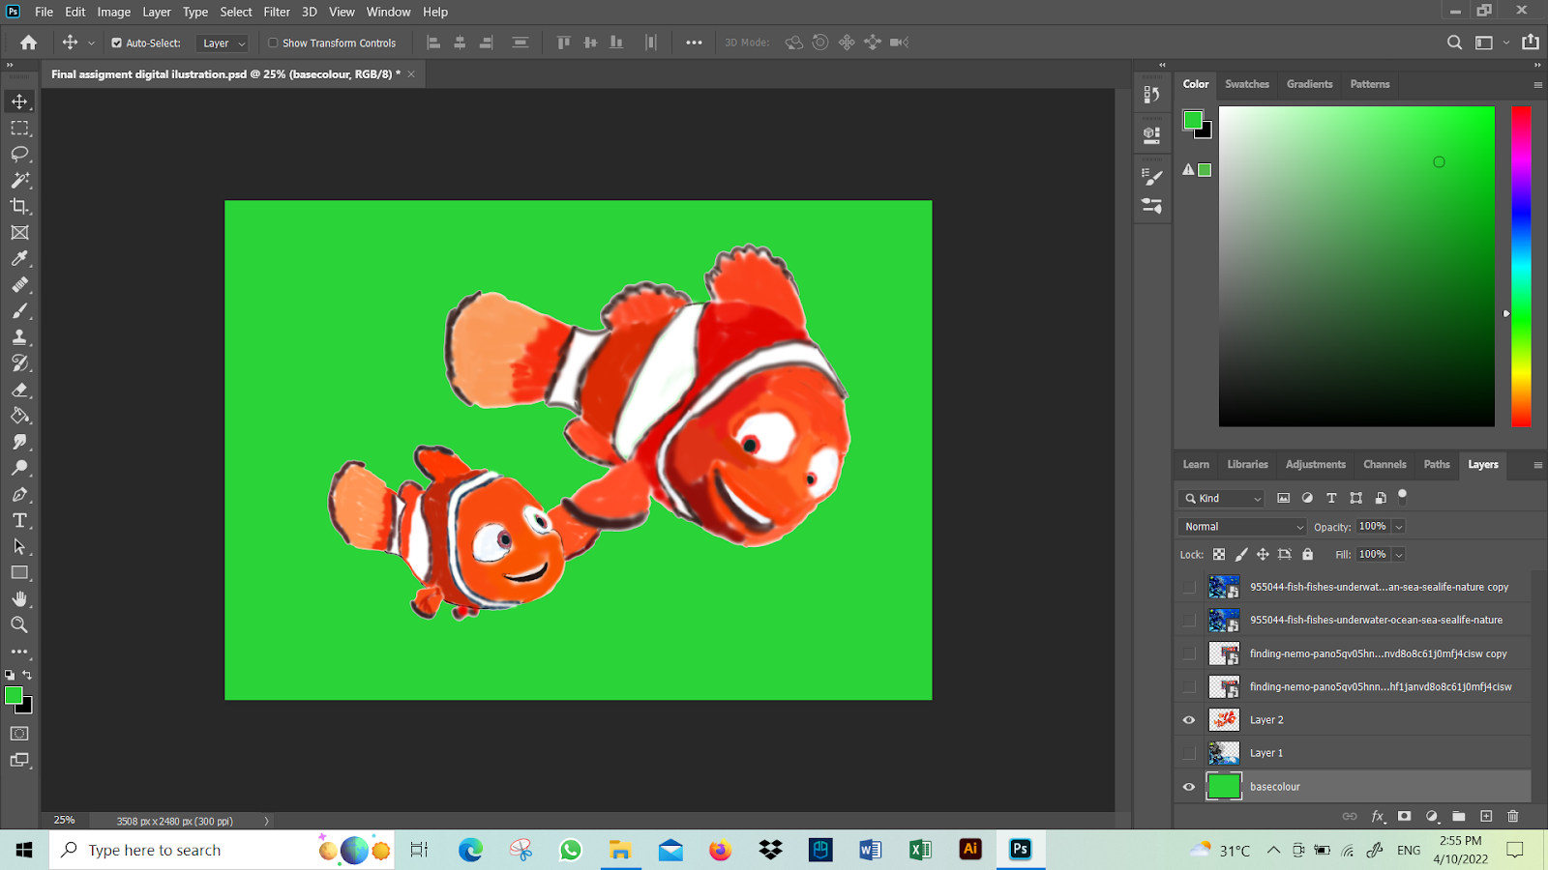1548x870 pixels.
Task: Open the Opacity value dropdown arrow
Action: pyautogui.click(x=1399, y=527)
